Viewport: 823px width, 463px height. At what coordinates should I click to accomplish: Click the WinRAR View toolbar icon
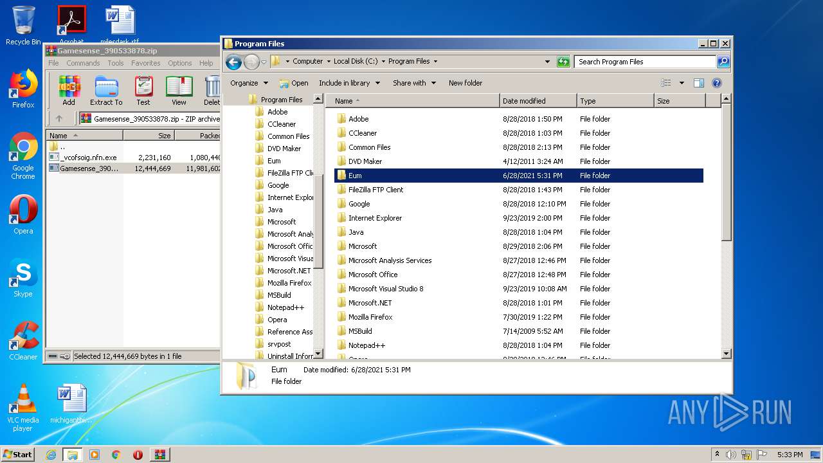[179, 91]
